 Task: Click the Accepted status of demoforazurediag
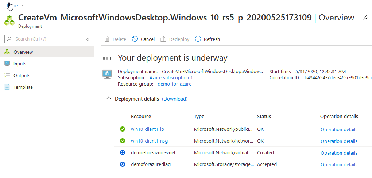tap(267, 164)
